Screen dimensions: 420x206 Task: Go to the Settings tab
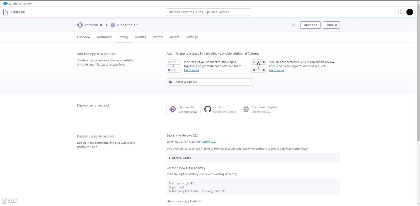coord(192,37)
